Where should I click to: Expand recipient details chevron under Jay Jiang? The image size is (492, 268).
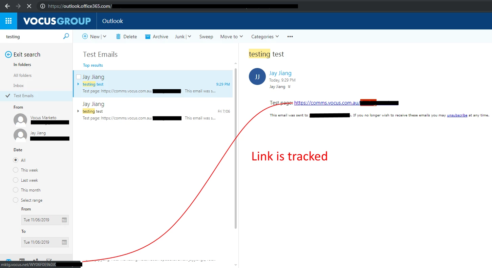tap(289, 87)
